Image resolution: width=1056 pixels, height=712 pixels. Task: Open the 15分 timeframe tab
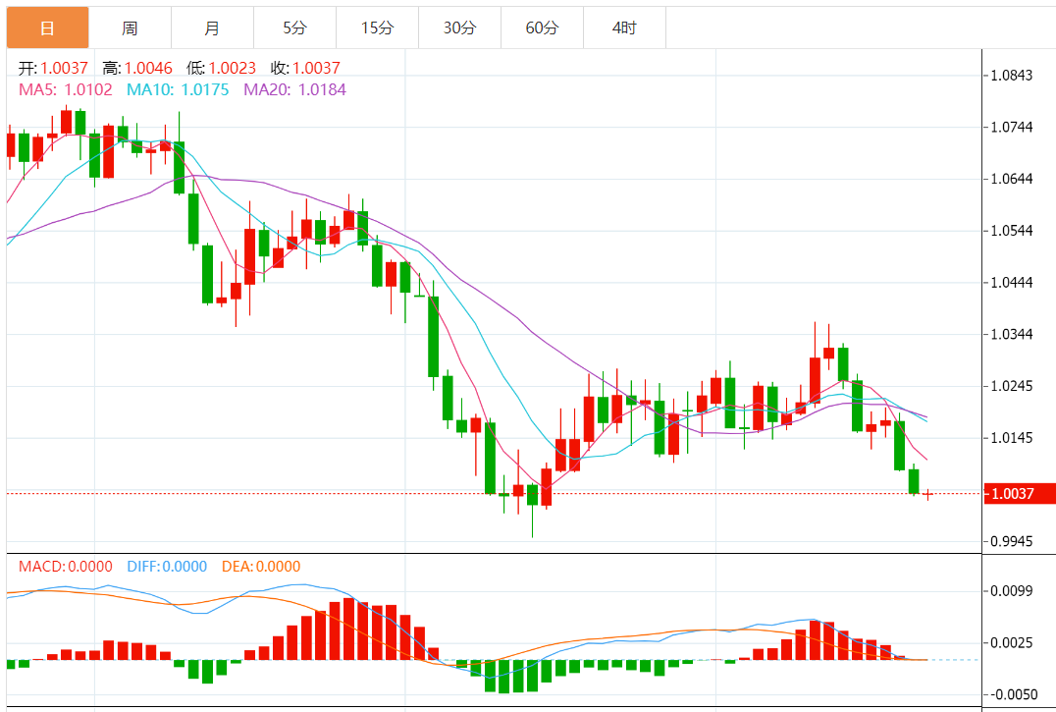(x=377, y=27)
